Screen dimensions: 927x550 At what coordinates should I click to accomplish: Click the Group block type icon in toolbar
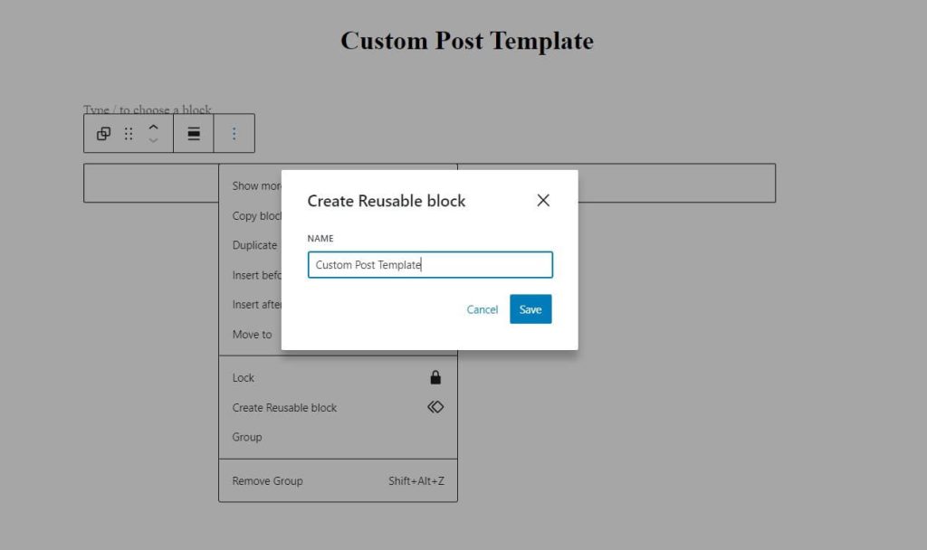point(103,134)
